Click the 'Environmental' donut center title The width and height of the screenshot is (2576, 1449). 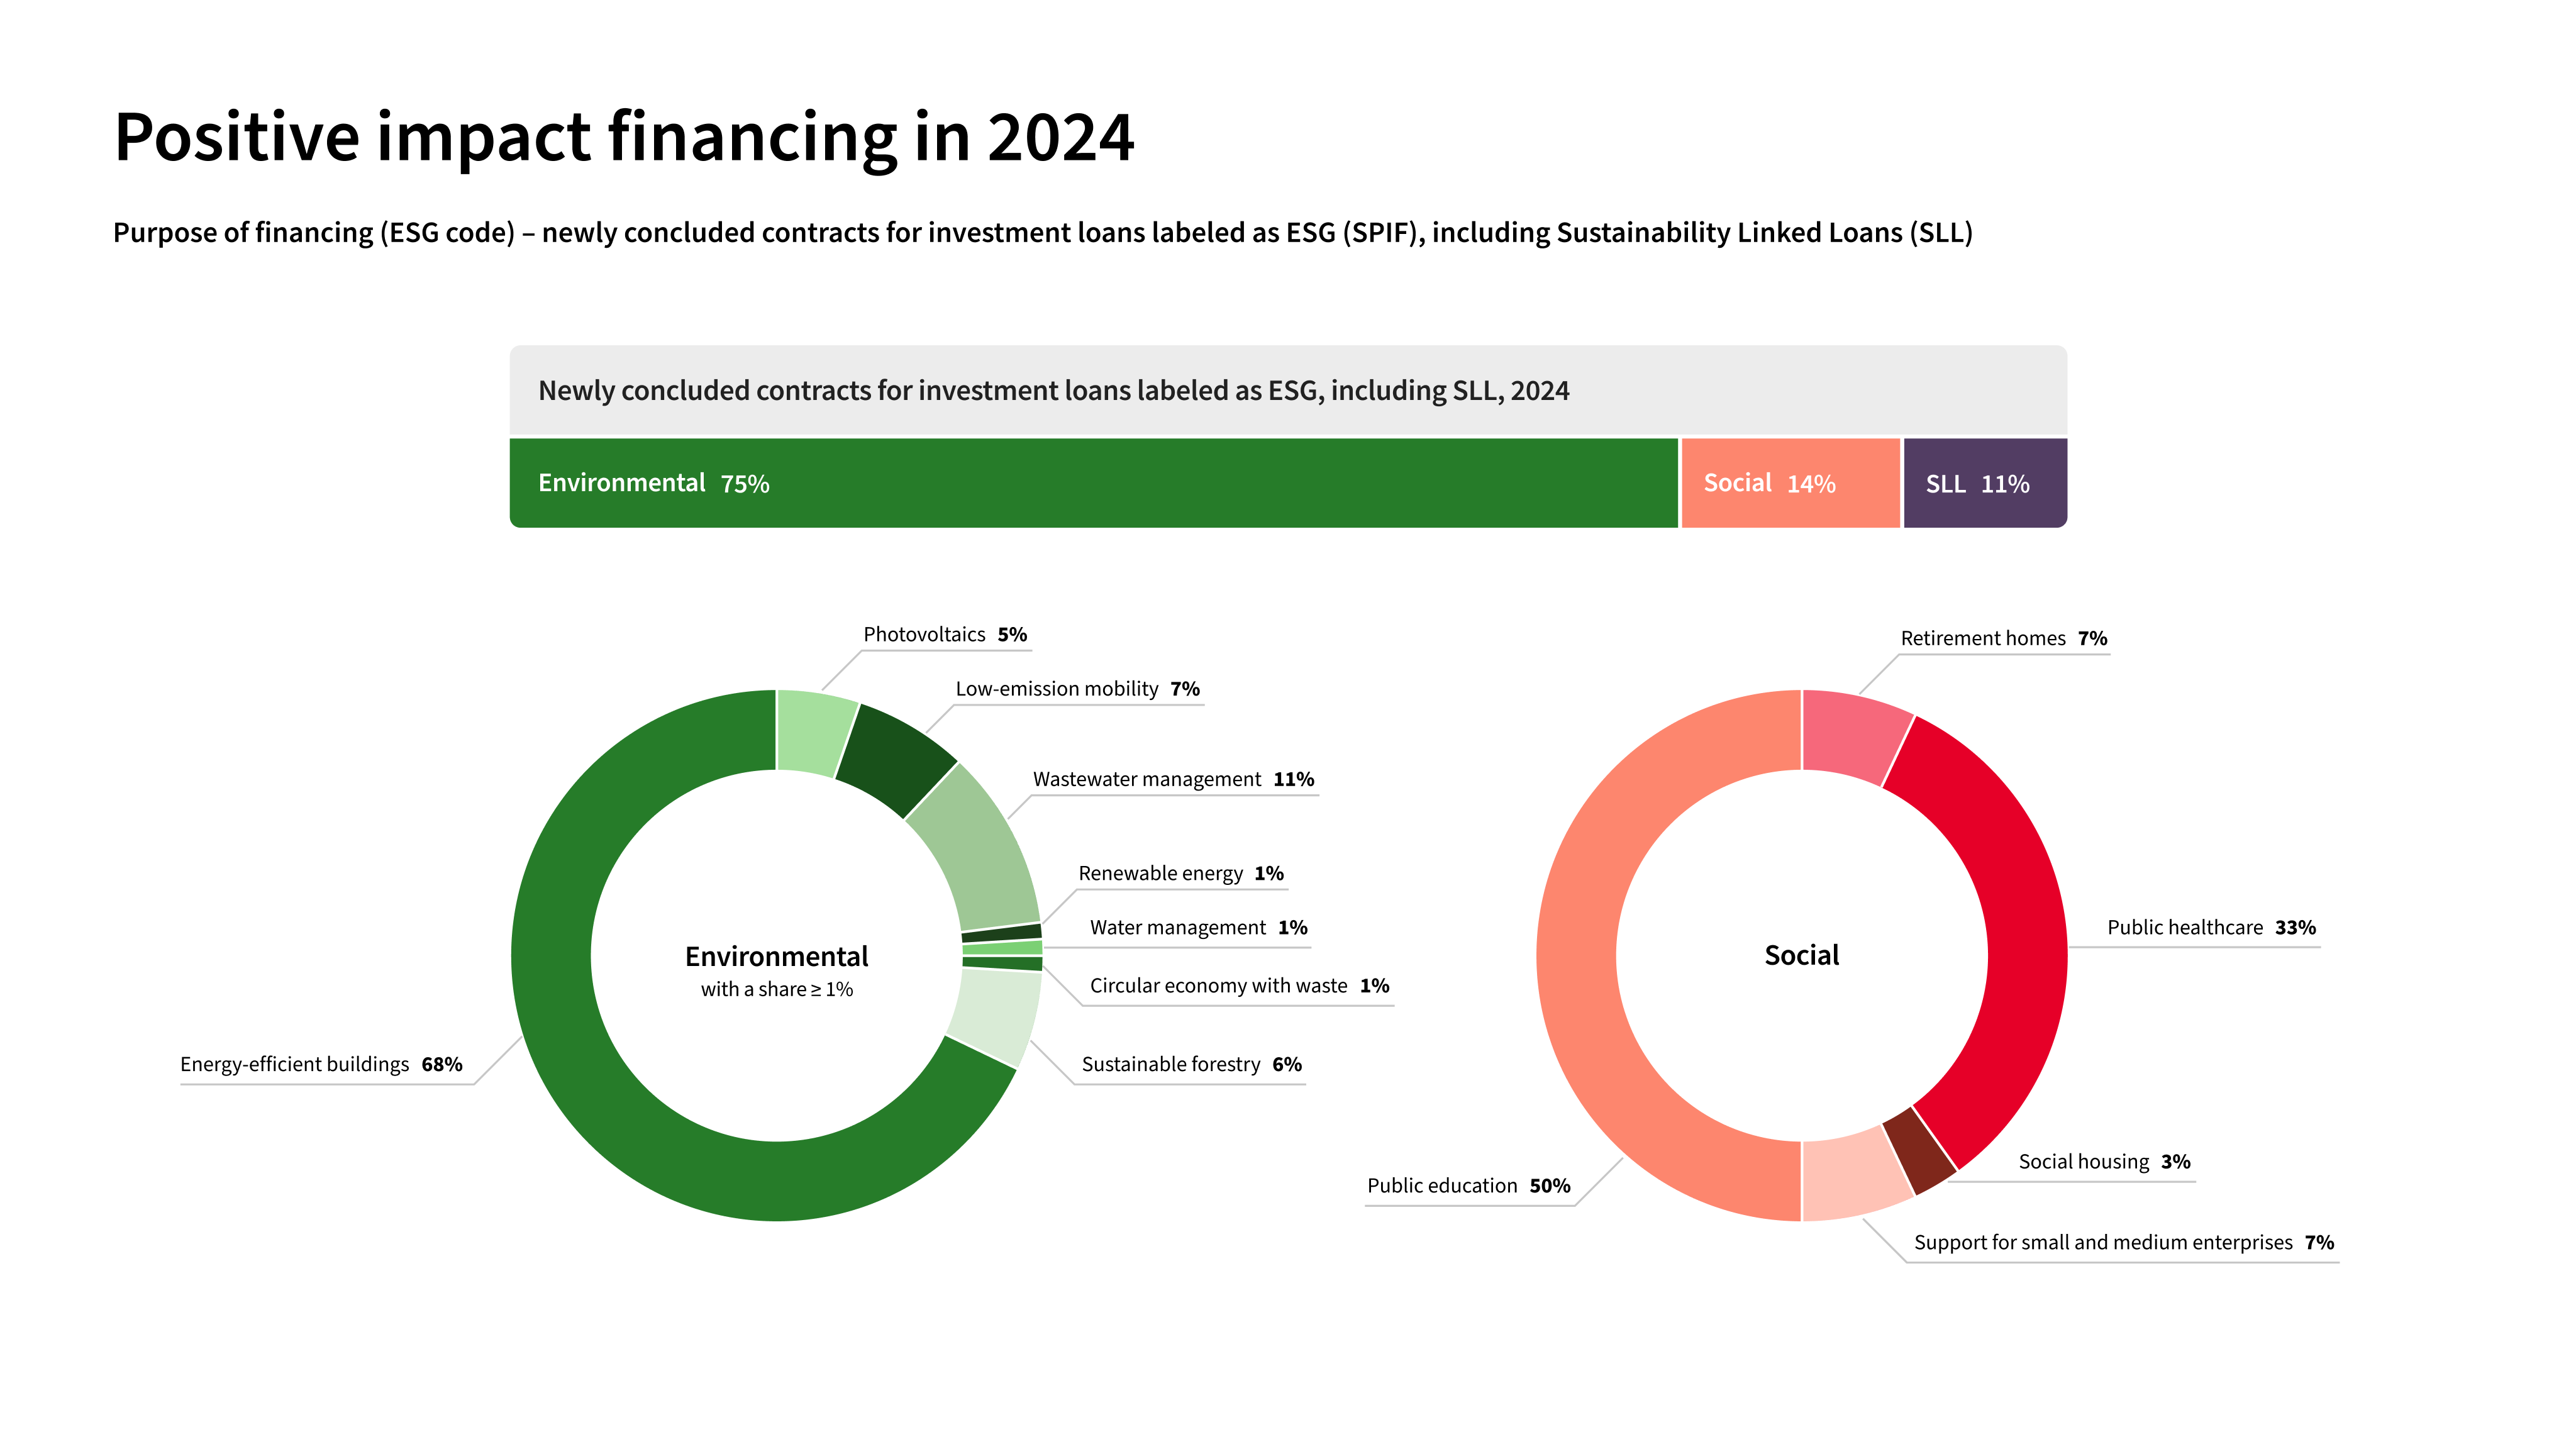pos(776,957)
